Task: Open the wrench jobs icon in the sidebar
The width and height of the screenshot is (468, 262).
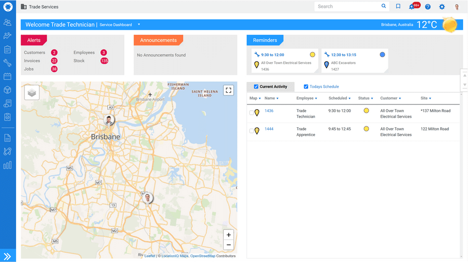Action: tap(7, 63)
